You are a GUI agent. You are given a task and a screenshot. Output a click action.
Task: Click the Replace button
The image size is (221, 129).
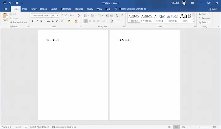[x=204, y=18]
